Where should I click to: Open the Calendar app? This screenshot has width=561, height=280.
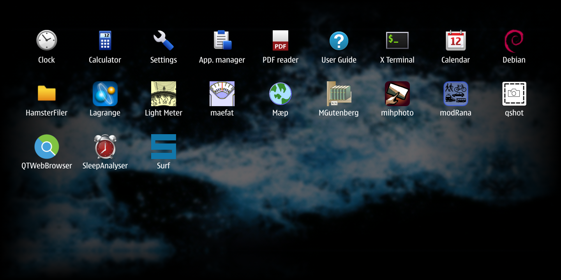[455, 41]
